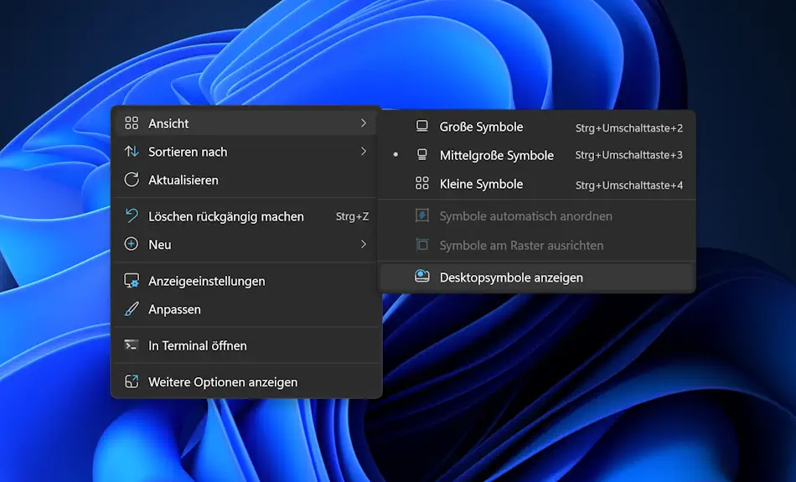The height and width of the screenshot is (482, 796).
Task: Click the small grid icon beside Kleine Symbole
Action: point(421,184)
